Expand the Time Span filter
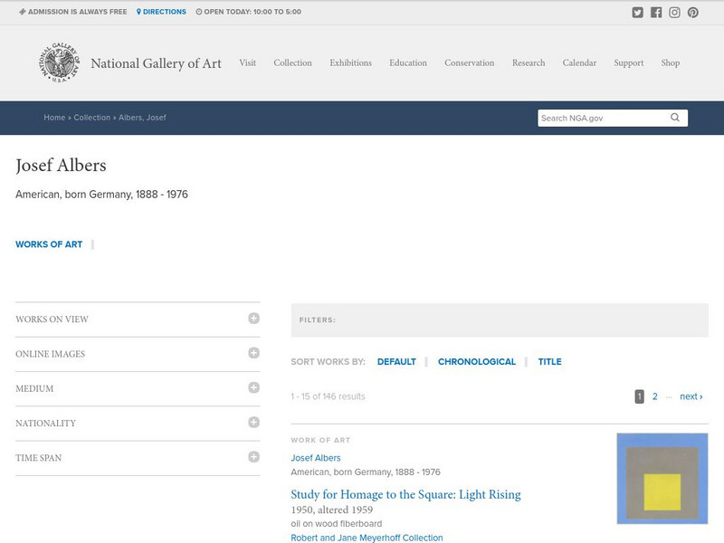724x543 pixels. point(253,457)
